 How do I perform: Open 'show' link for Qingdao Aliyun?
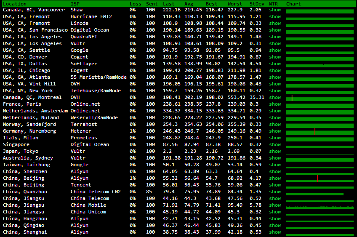click(275, 225)
